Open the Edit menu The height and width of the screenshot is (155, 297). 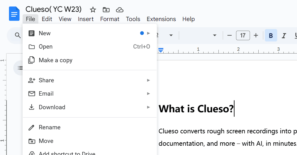point(47,19)
